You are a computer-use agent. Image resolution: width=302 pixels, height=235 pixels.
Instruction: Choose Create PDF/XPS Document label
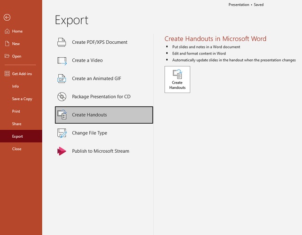click(x=100, y=42)
